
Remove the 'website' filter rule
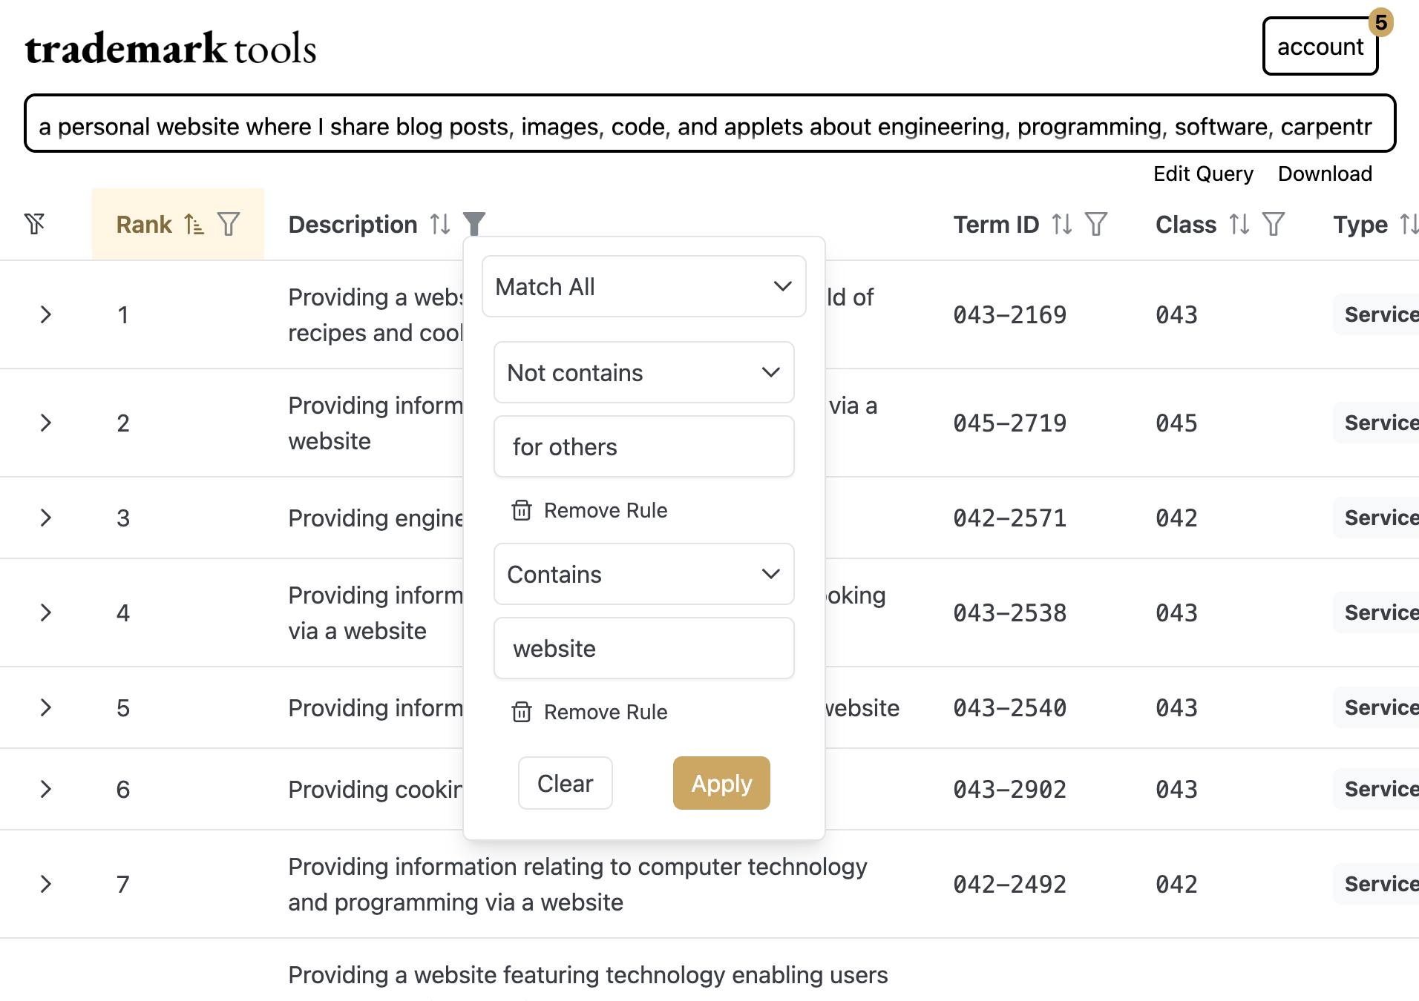pyautogui.click(x=589, y=712)
